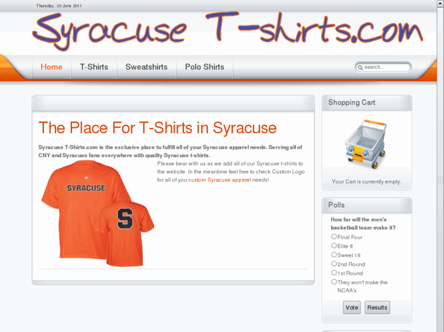
Task: Click the Polls panel title
Action: [337, 205]
